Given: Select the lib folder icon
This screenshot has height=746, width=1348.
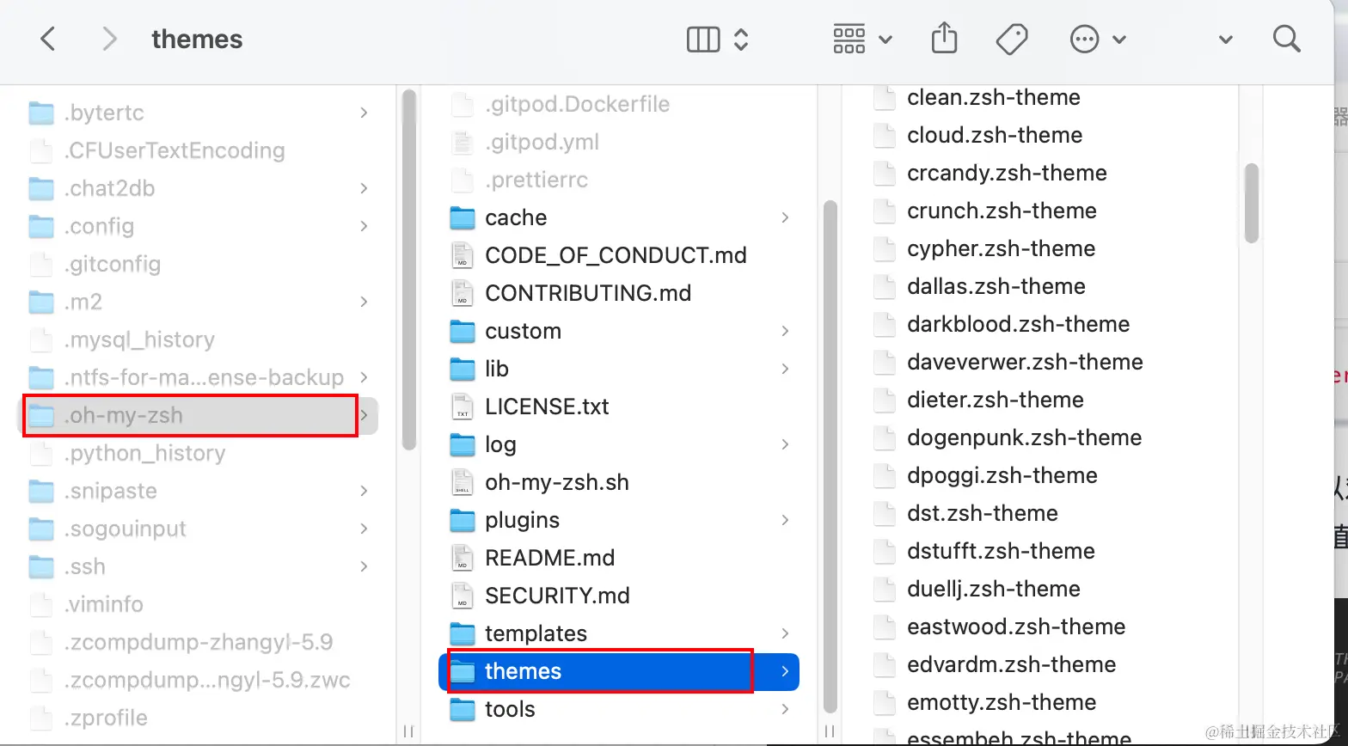Looking at the screenshot, I should 463,369.
